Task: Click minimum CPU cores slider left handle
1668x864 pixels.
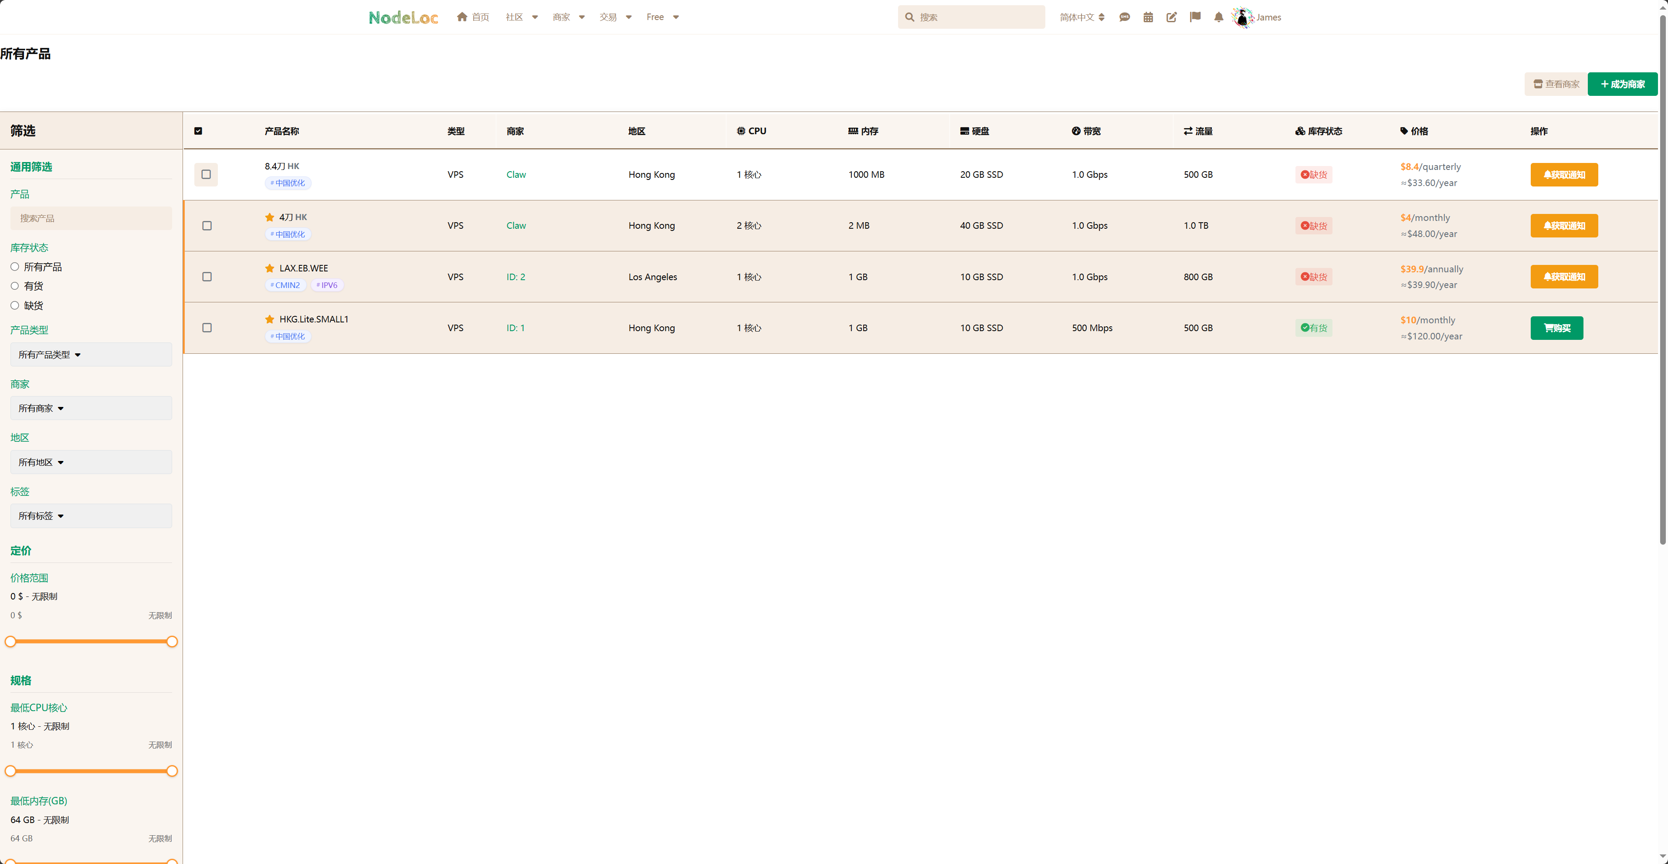Action: pyautogui.click(x=10, y=771)
